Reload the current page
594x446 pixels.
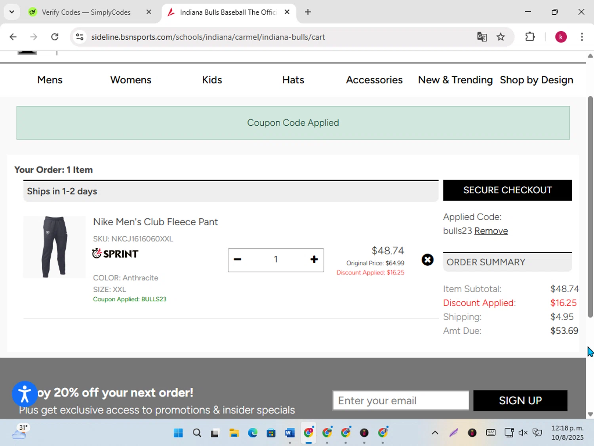tap(55, 37)
